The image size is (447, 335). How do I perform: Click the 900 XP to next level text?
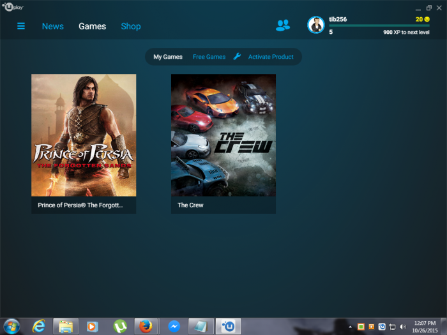point(406,32)
